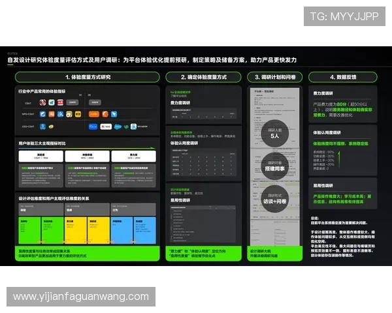This screenshot has width=392, height=313.
Task: Click the grey 体验 dimension header
Action: (x=41, y=209)
